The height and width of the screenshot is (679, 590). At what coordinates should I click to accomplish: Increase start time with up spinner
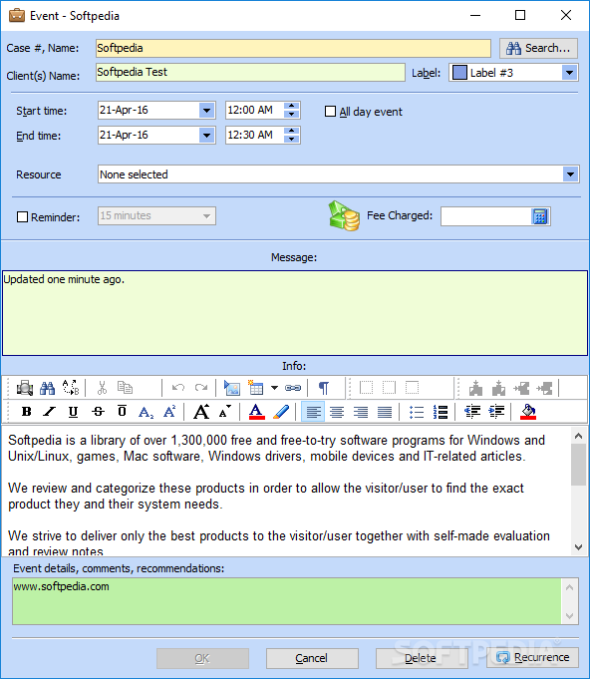[x=292, y=106]
